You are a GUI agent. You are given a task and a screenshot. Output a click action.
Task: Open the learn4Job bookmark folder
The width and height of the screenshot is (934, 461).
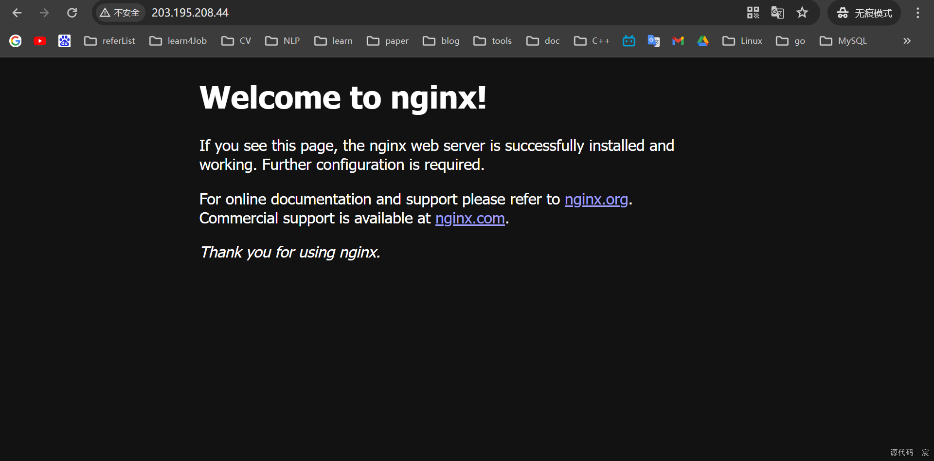tap(178, 41)
